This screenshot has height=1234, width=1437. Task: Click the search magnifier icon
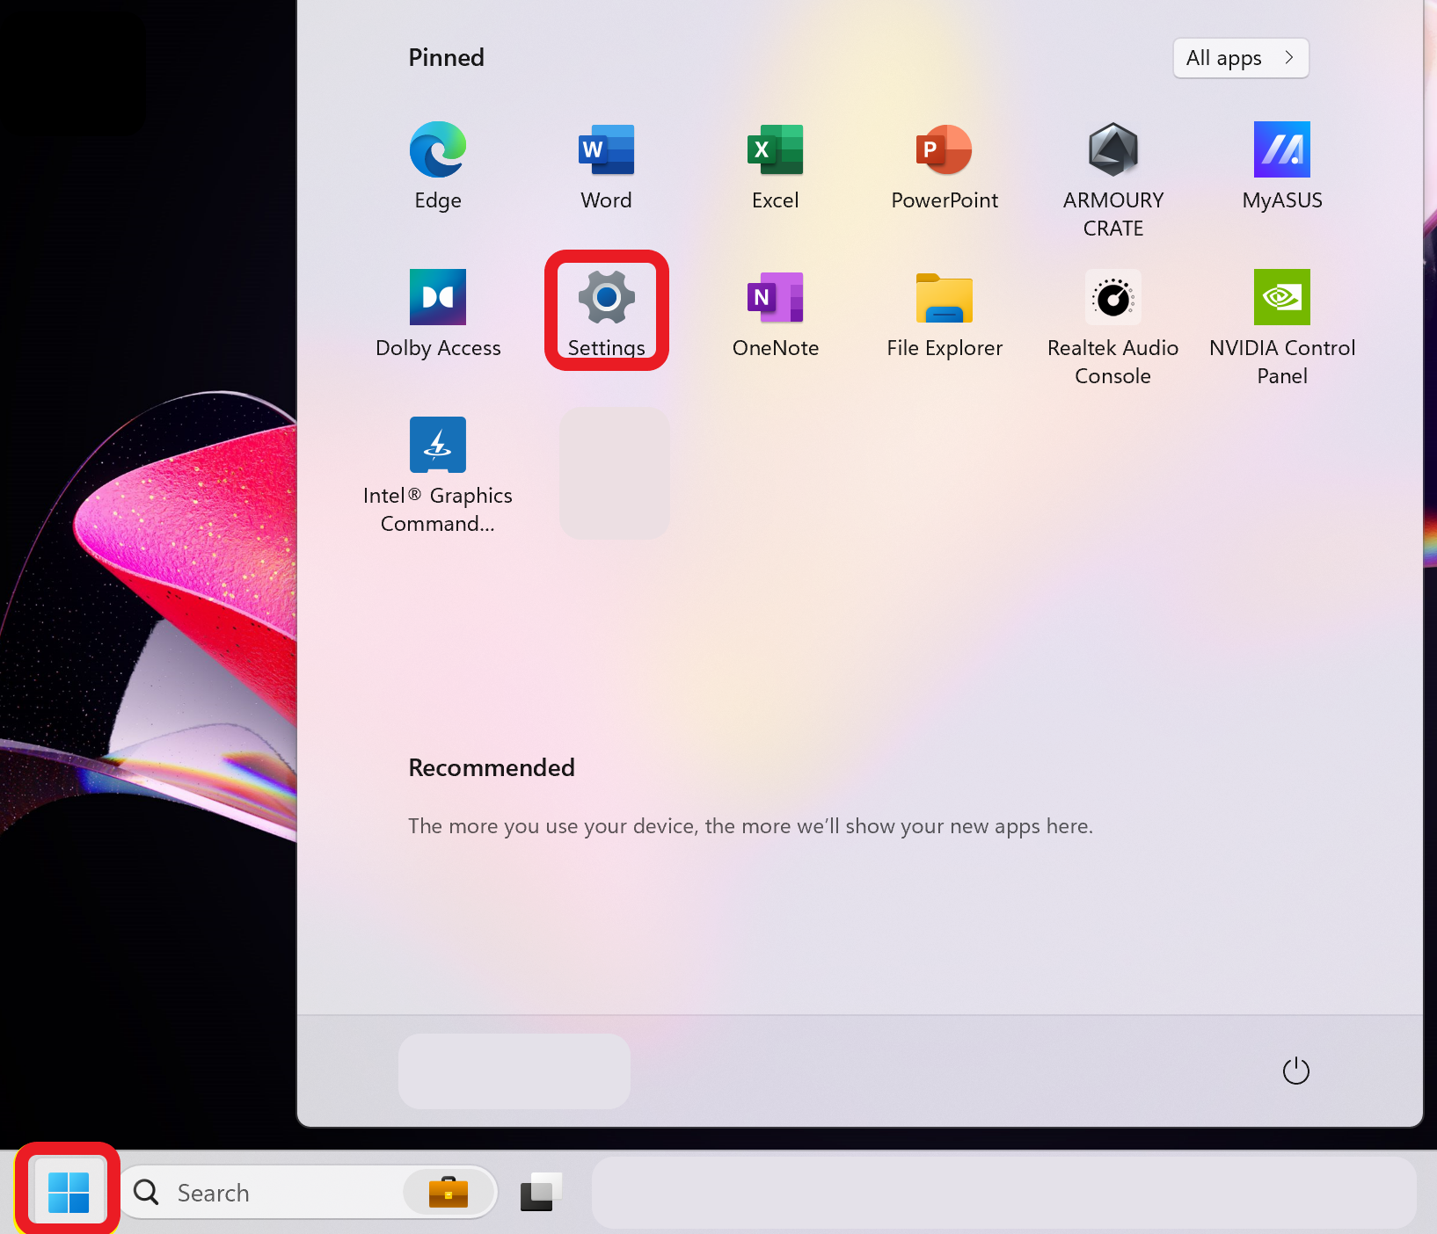tap(146, 1193)
